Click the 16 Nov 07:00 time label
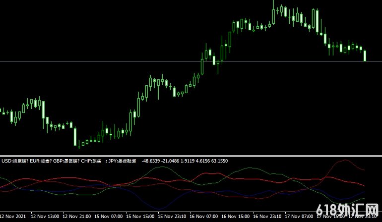 click(204, 217)
